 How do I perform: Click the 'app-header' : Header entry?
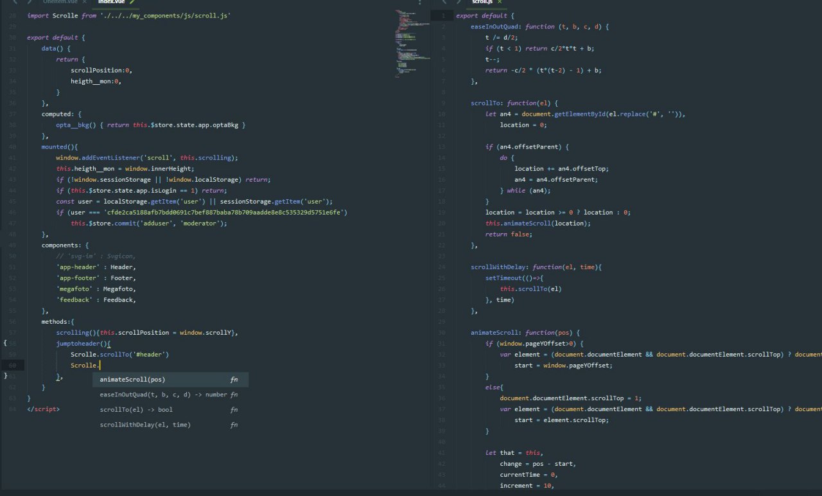point(96,267)
